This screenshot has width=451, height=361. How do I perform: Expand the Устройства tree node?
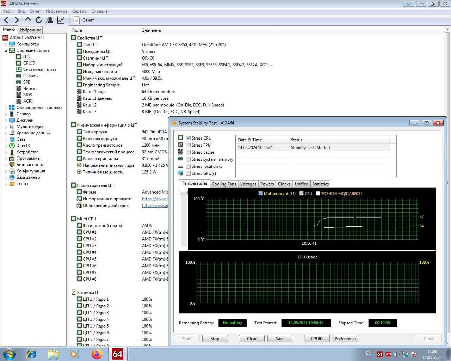[x=6, y=152]
